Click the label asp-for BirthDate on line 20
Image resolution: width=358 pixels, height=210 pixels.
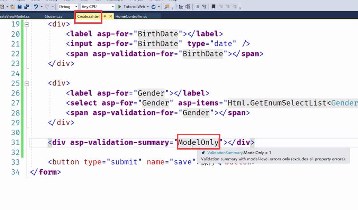(x=144, y=34)
